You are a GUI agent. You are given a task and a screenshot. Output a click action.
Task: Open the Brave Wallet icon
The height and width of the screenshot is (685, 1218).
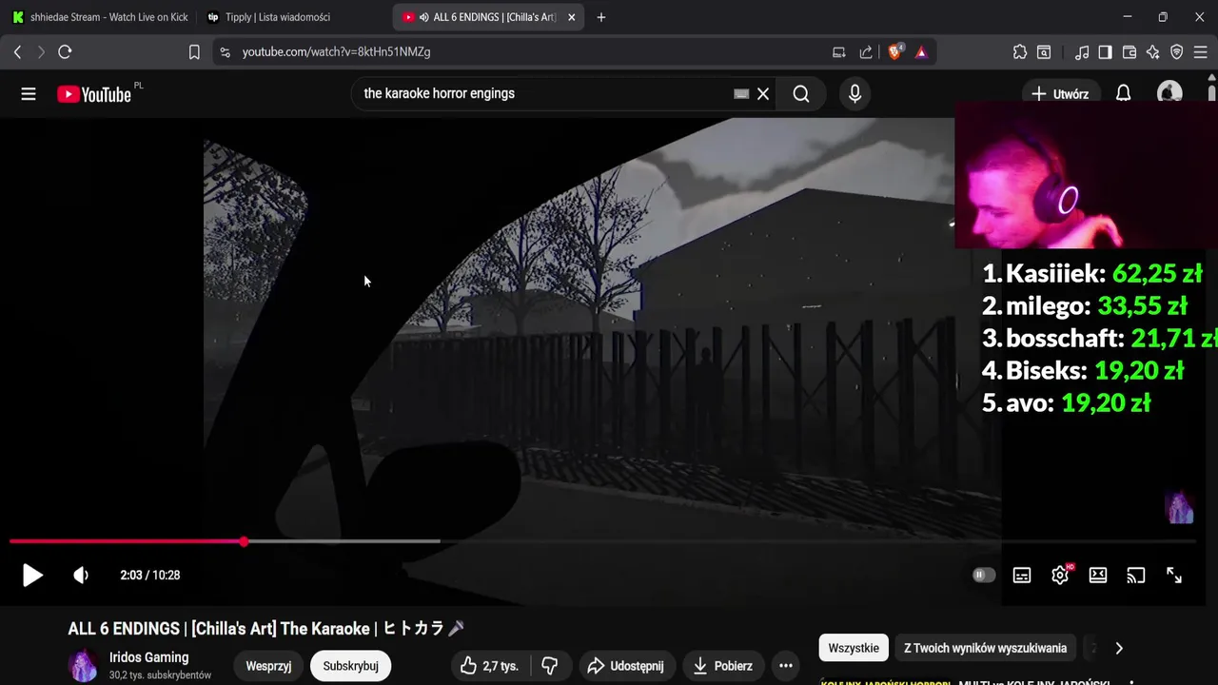tap(1130, 52)
